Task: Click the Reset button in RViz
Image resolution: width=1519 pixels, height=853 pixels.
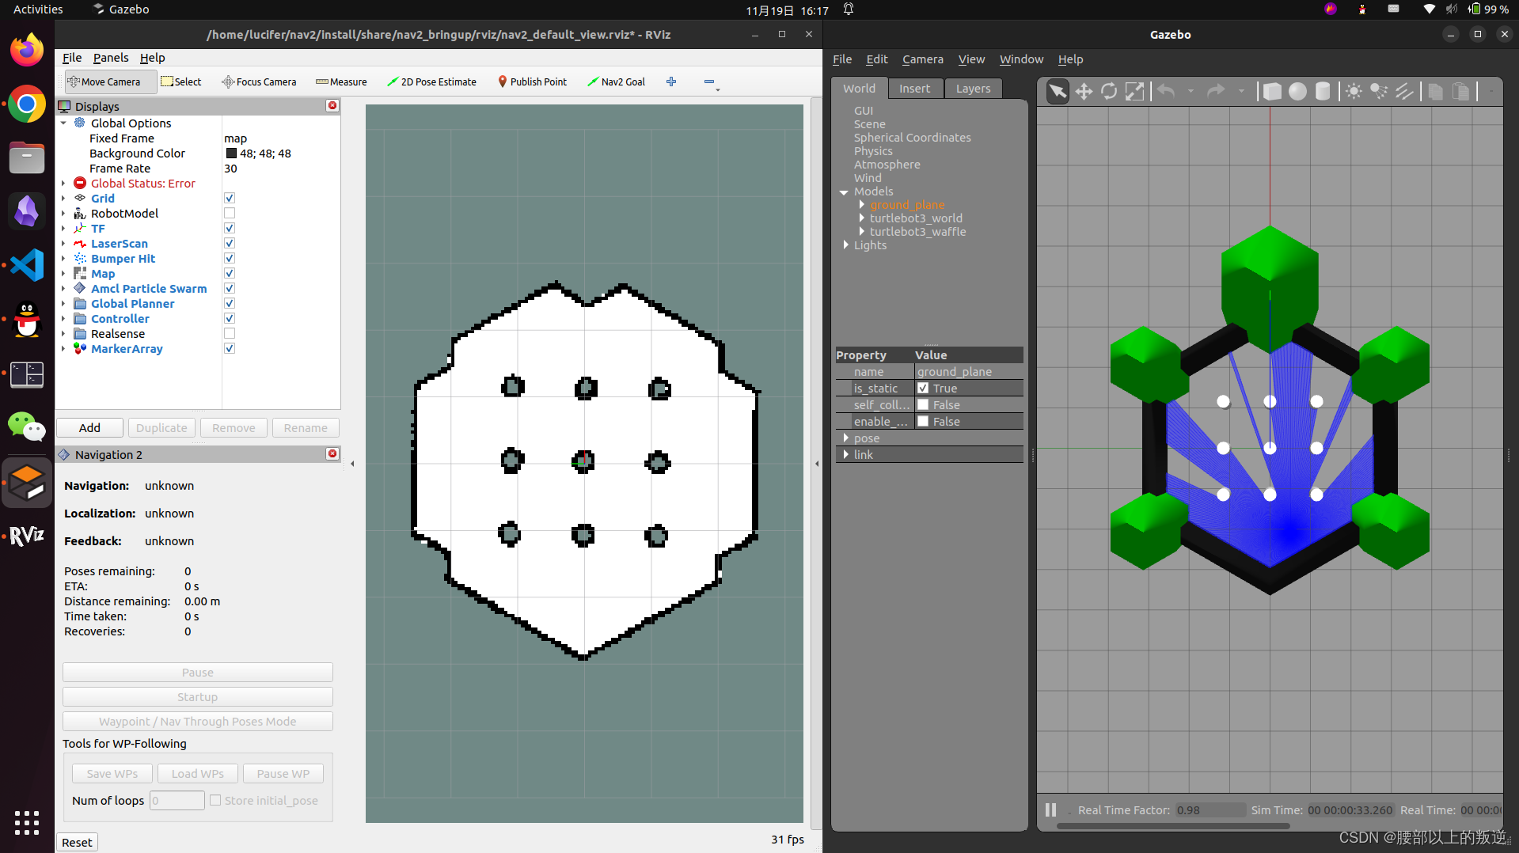Action: [77, 842]
